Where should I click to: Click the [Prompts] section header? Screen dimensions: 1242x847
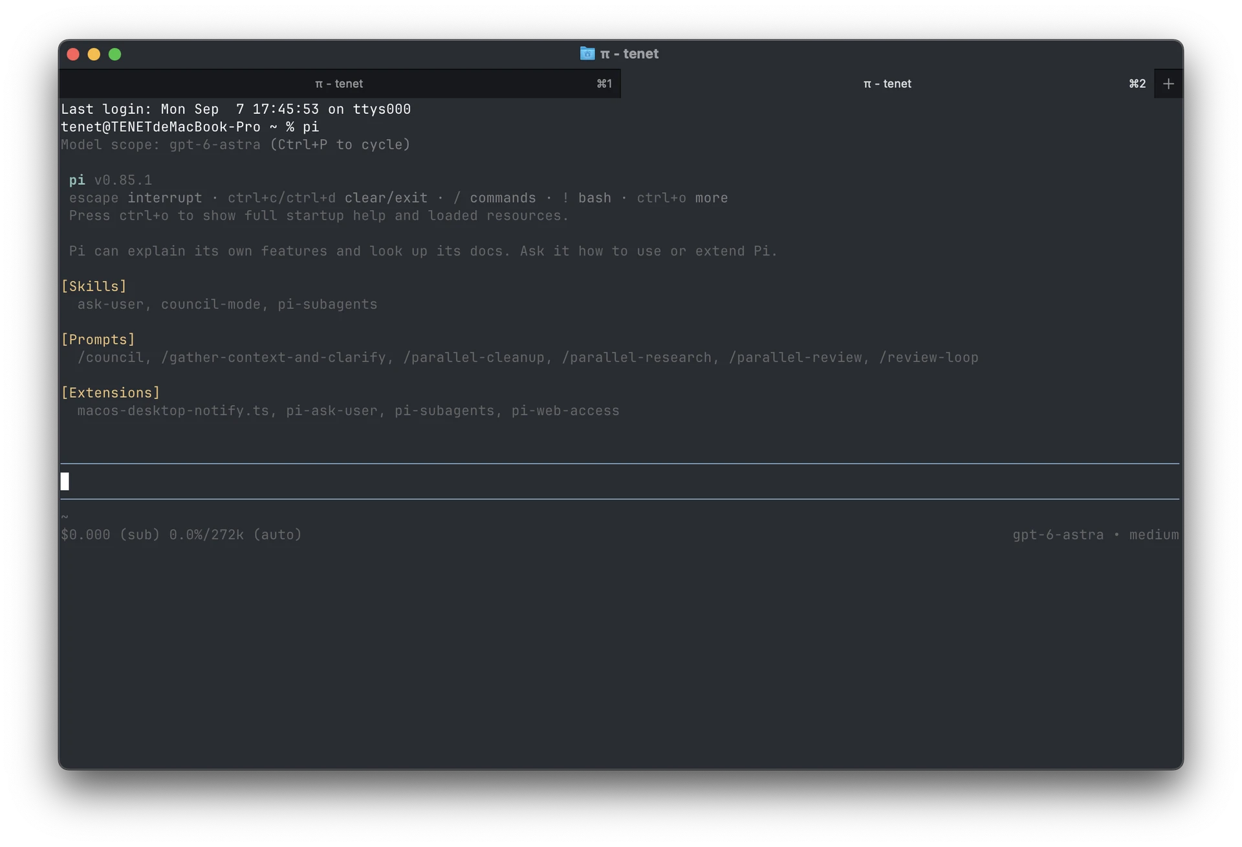pos(98,339)
